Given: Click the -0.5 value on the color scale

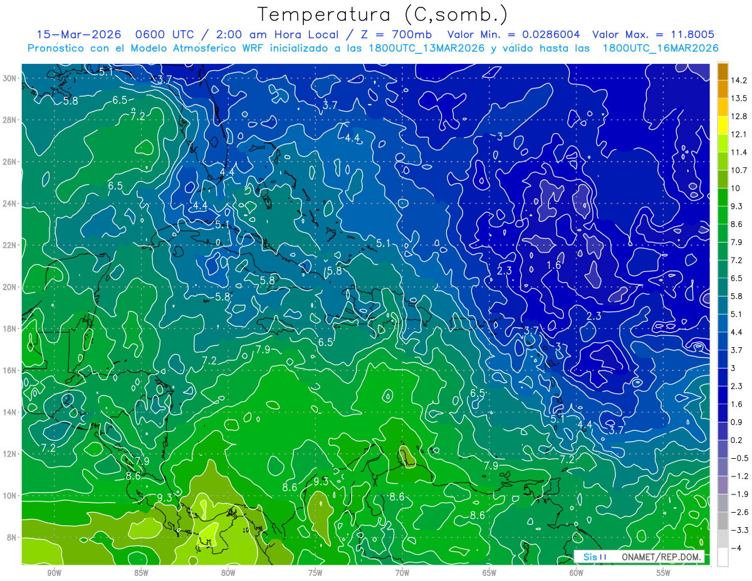Looking at the screenshot, I should (x=739, y=458).
